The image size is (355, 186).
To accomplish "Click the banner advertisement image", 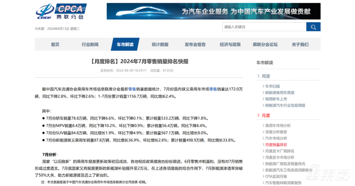I will pos(213,11).
